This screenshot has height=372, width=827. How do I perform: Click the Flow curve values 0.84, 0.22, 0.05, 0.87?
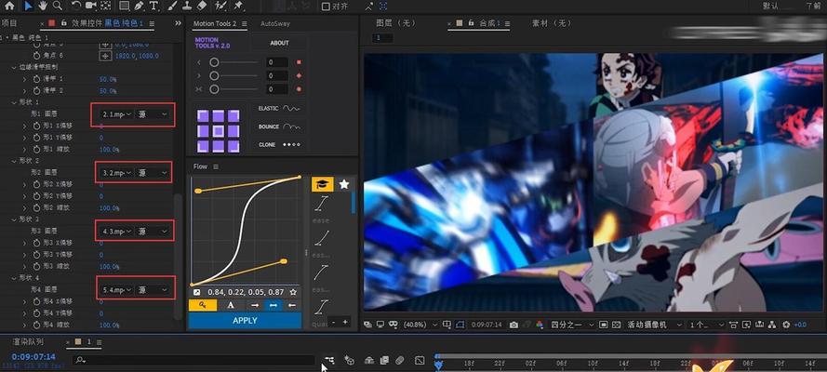[246, 292]
